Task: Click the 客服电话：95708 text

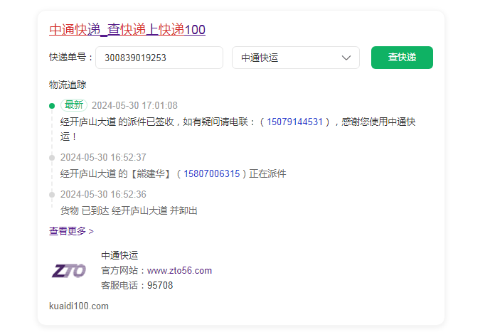Action: tap(137, 285)
